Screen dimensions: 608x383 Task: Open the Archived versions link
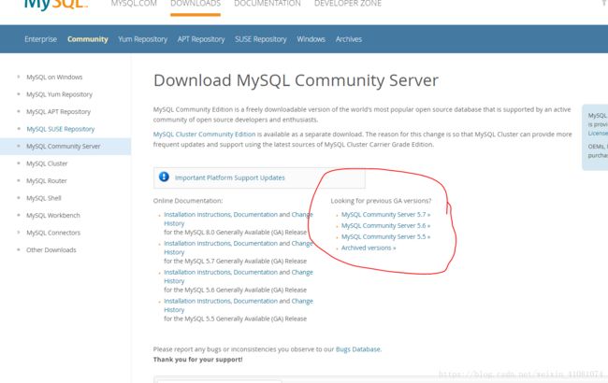click(369, 248)
